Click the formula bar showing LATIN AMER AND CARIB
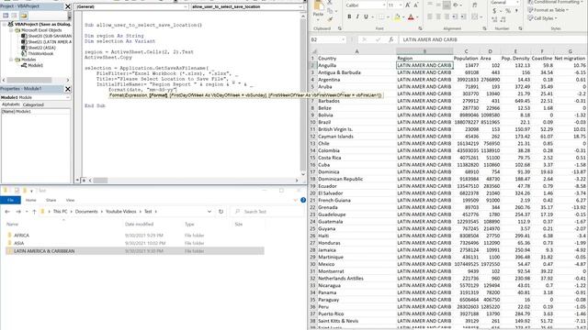Screen dimensions: 588x330 point(492,39)
